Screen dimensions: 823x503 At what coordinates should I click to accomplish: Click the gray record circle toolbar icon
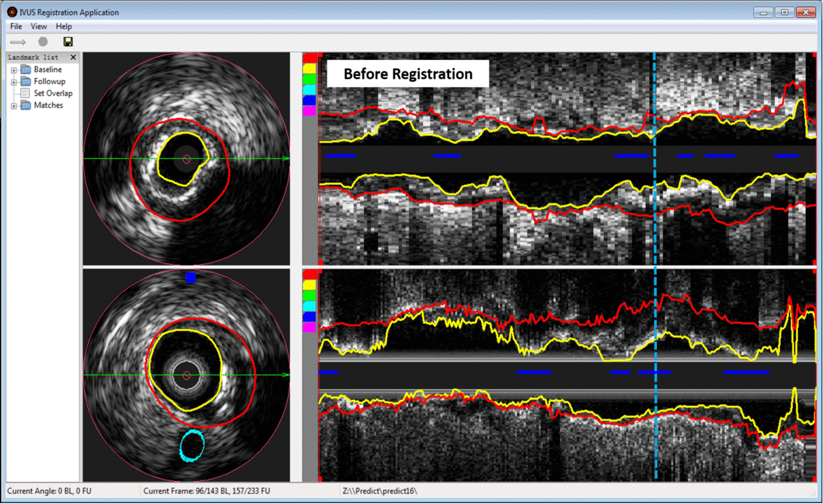[x=43, y=42]
